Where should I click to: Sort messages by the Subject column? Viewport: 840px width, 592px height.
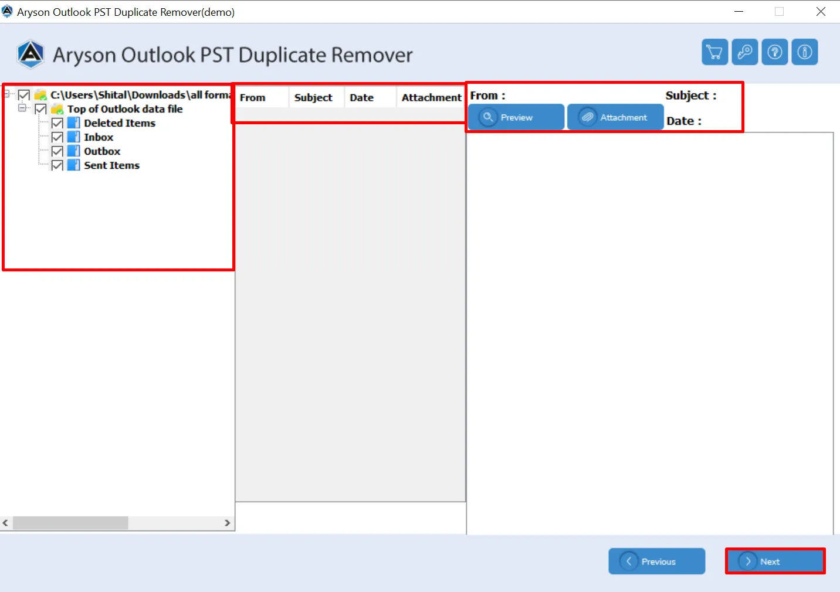[313, 97]
